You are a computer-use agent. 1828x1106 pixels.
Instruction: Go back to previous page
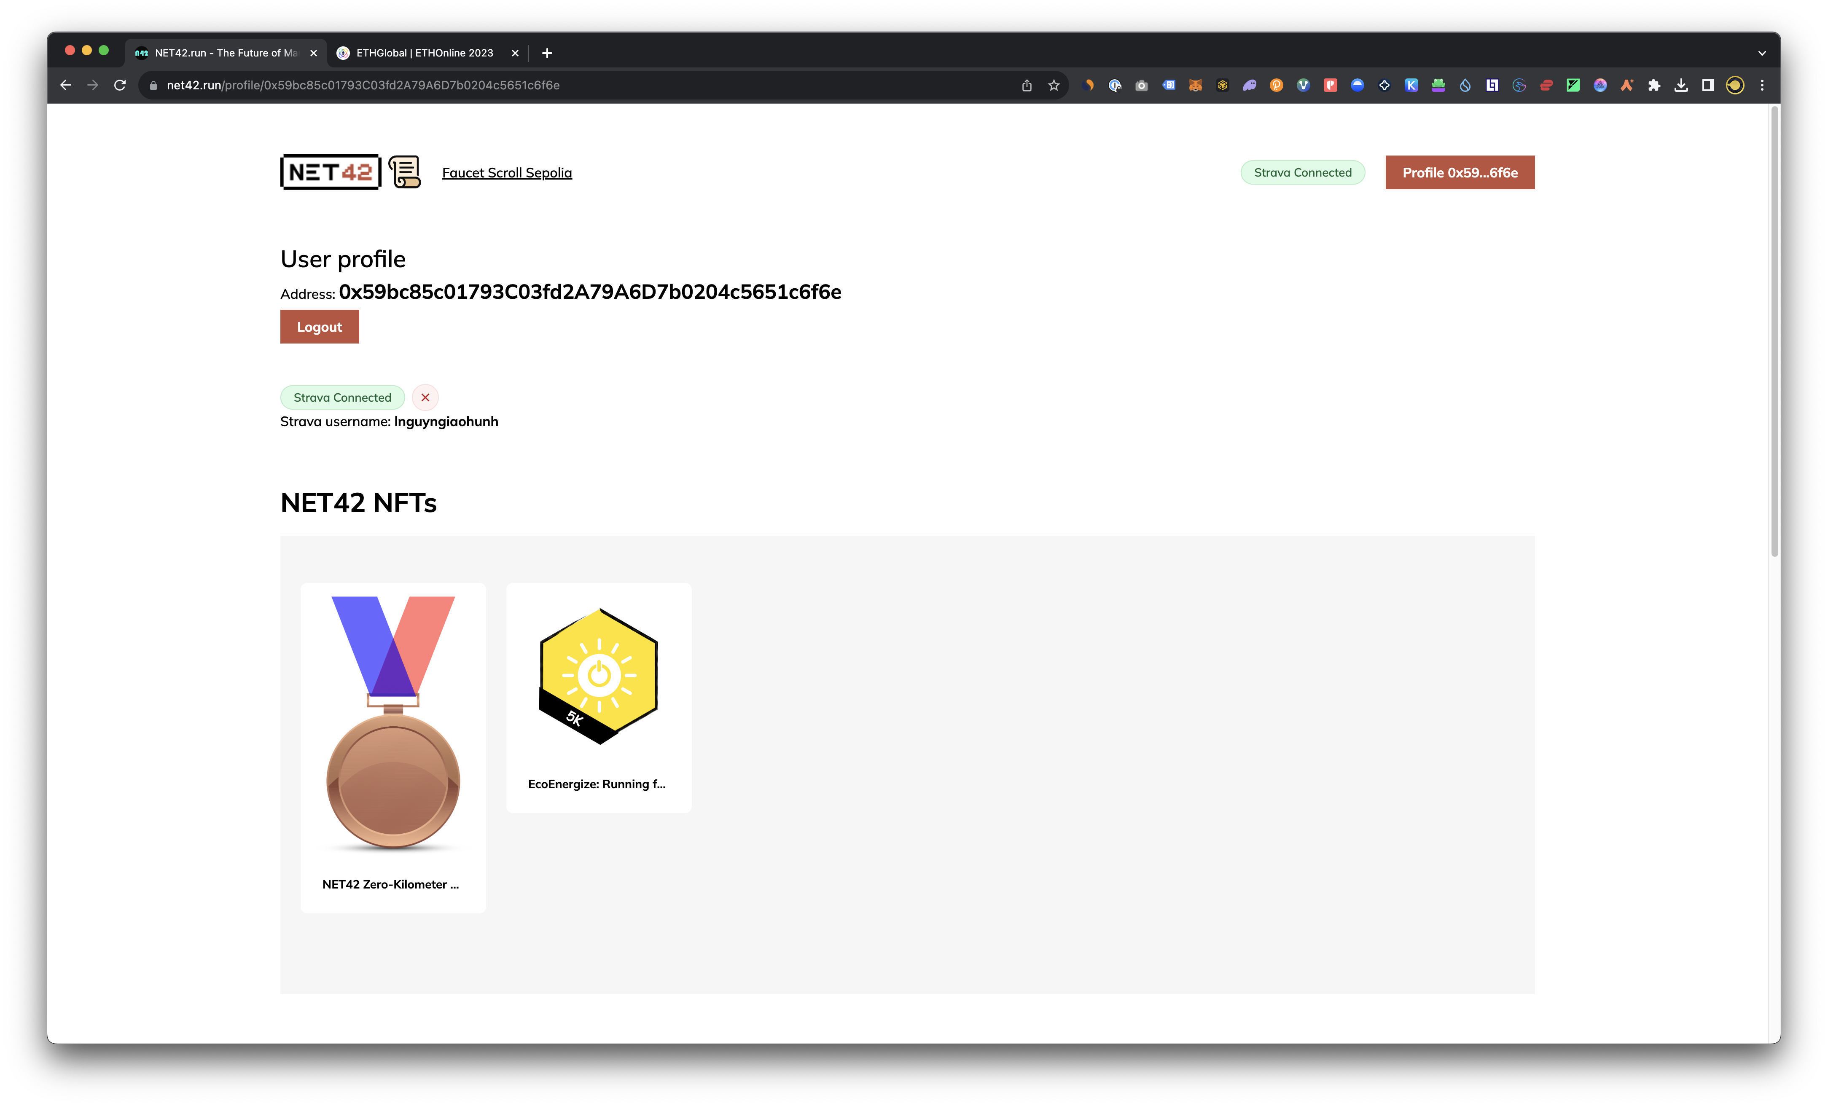pos(66,85)
